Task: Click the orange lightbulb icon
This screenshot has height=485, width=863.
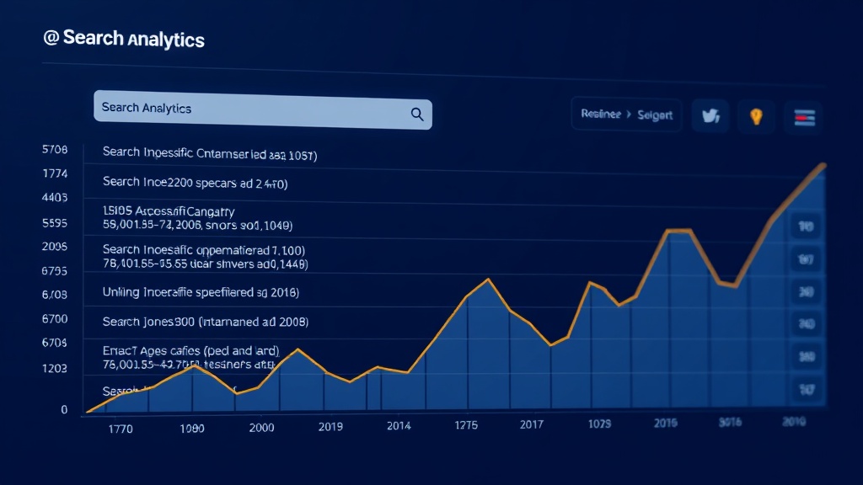Action: (x=756, y=116)
